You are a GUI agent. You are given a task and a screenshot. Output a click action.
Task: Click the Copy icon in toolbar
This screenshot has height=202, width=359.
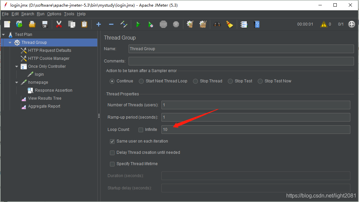pyautogui.click(x=72, y=24)
